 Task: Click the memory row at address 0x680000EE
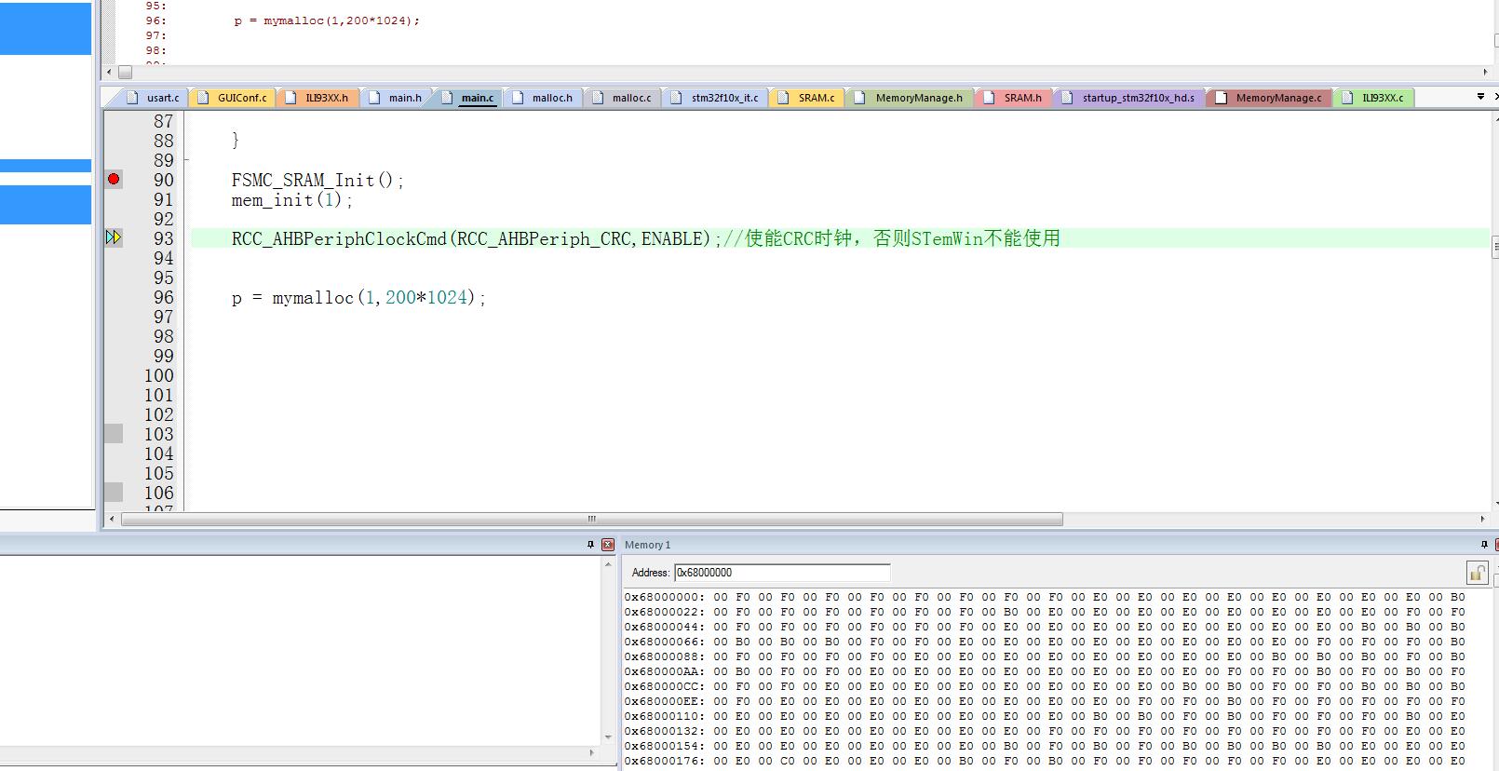tap(1045, 701)
